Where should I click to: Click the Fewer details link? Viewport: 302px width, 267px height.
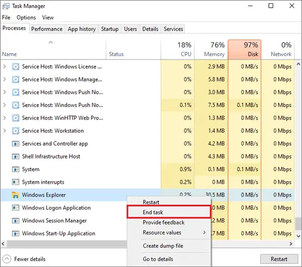[x=30, y=259]
